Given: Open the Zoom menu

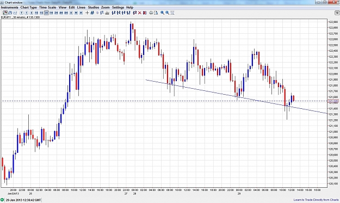Looking at the screenshot, I should point(106,8).
